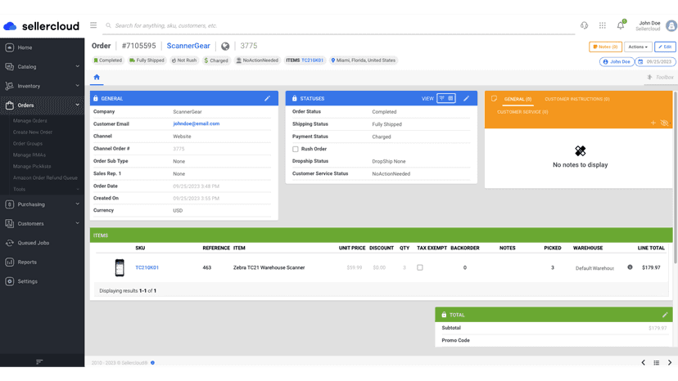
Task: Click the Zebra TC21 product thumbnail
Action: [x=120, y=267]
